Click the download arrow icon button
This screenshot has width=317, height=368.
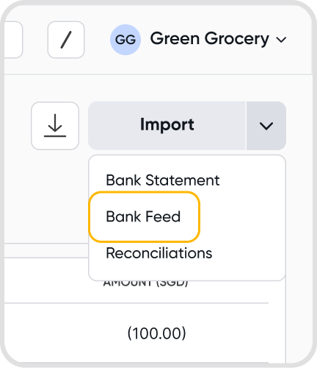(55, 126)
